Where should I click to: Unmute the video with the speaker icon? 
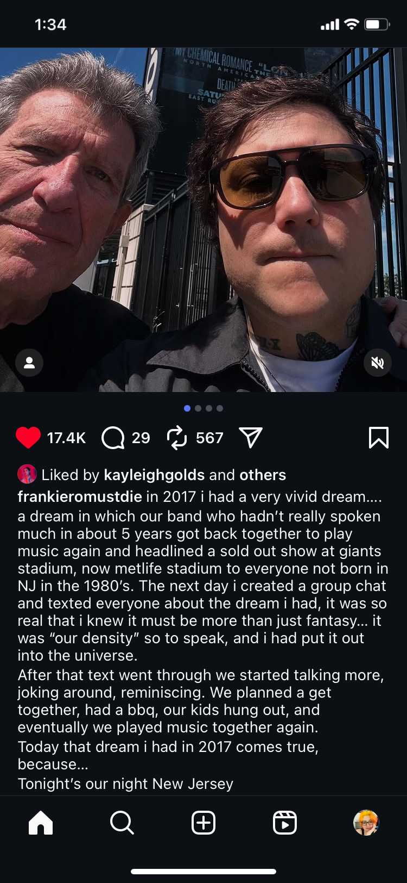(378, 363)
